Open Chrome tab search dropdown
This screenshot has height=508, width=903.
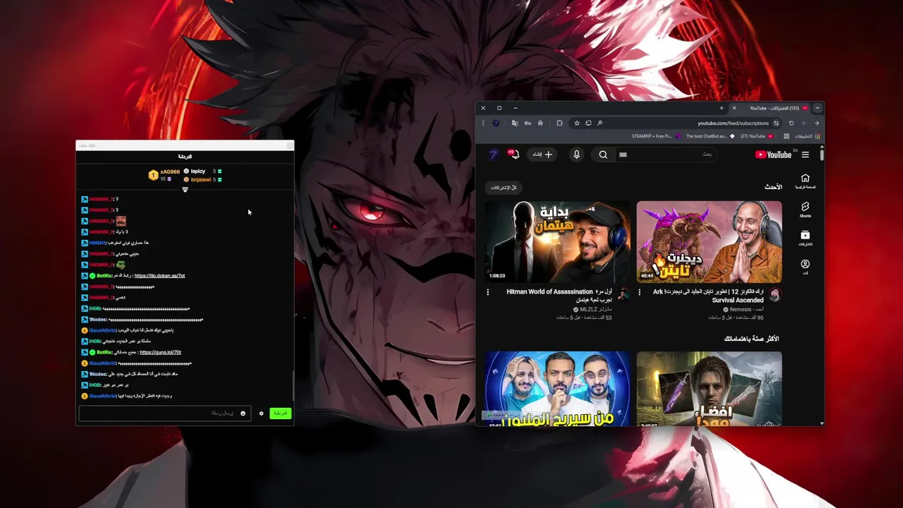coord(817,108)
